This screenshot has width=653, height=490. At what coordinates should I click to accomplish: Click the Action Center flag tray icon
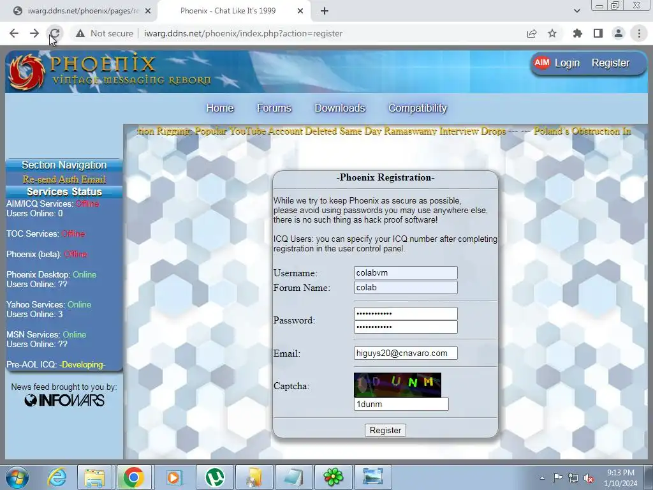(x=557, y=478)
